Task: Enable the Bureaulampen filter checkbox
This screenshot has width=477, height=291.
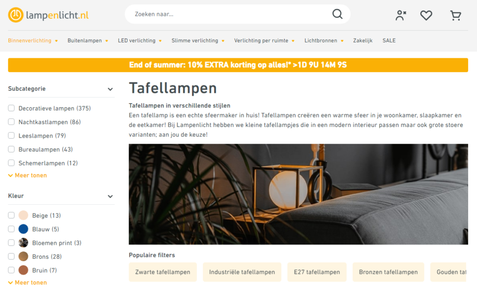Action: 11,149
